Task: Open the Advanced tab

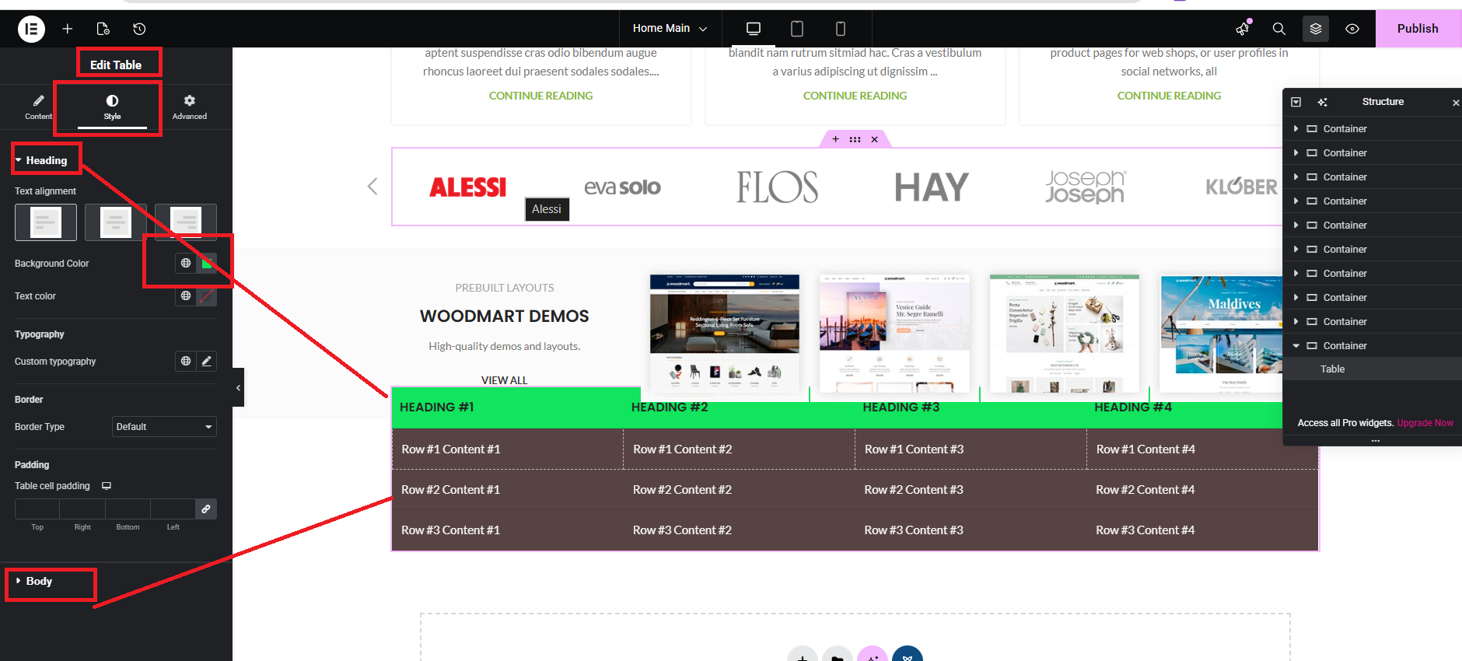Action: tap(190, 107)
